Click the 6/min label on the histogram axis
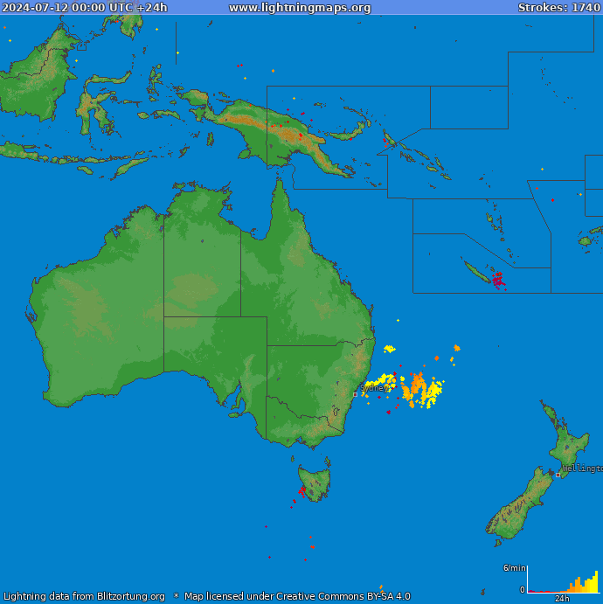The width and height of the screenshot is (603, 604). click(x=513, y=568)
